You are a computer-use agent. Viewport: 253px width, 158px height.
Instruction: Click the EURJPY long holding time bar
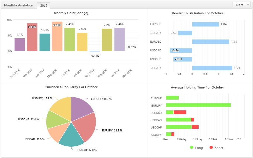198,105
